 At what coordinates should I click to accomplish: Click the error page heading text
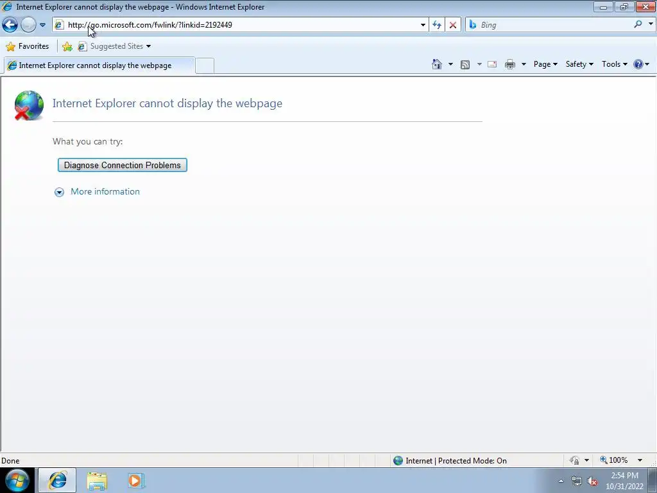pos(167,103)
